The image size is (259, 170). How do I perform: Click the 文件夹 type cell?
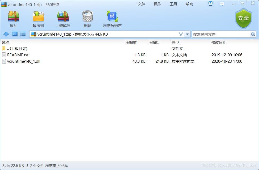[x=177, y=49]
